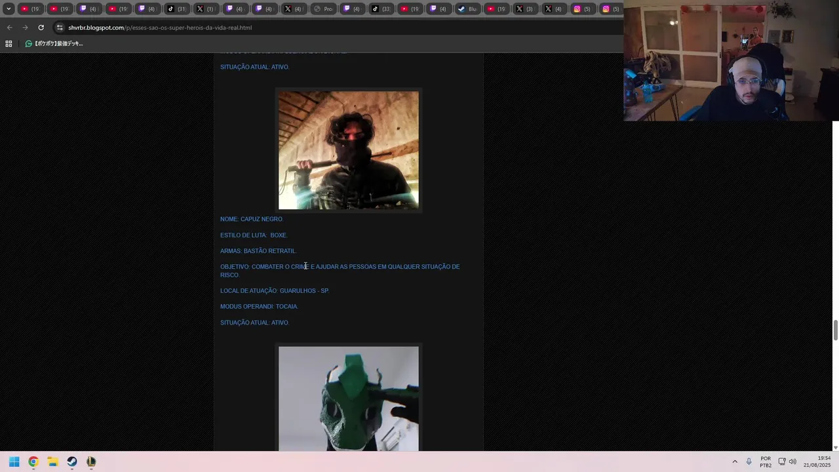Reload the shvrbr blogspot page

(41, 28)
